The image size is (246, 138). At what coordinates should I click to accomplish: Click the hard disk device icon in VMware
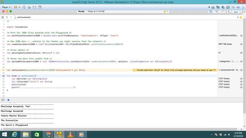[x=213, y=7]
